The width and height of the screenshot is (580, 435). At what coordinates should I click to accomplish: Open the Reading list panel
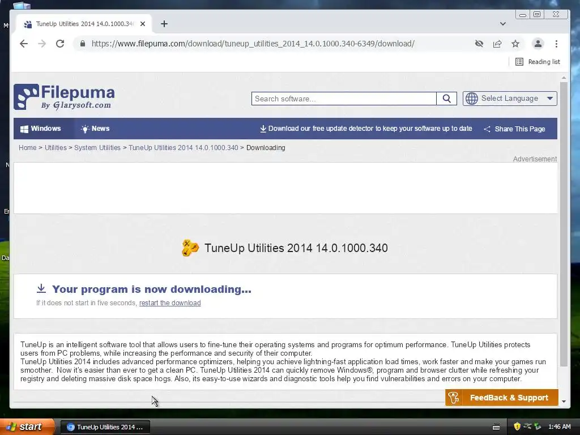click(538, 62)
